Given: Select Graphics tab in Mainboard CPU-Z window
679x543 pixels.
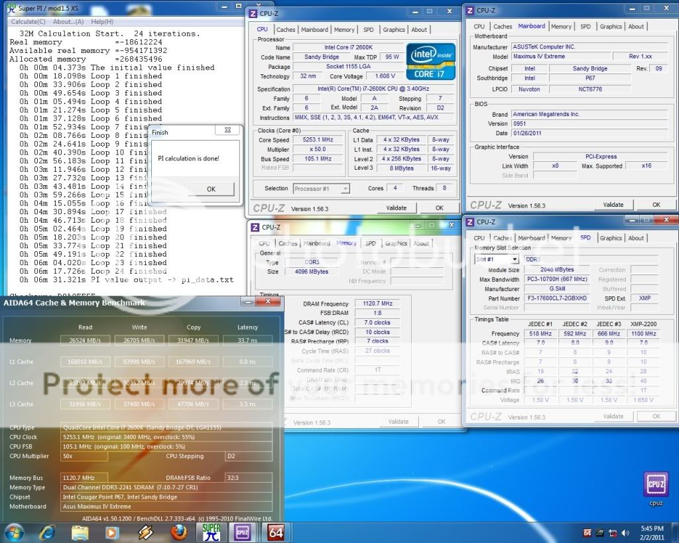Looking at the screenshot, I should click(x=611, y=27).
